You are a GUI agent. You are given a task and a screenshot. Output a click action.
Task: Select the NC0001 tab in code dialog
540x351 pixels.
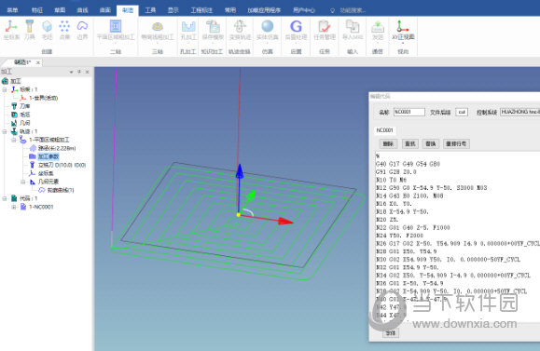click(384, 130)
